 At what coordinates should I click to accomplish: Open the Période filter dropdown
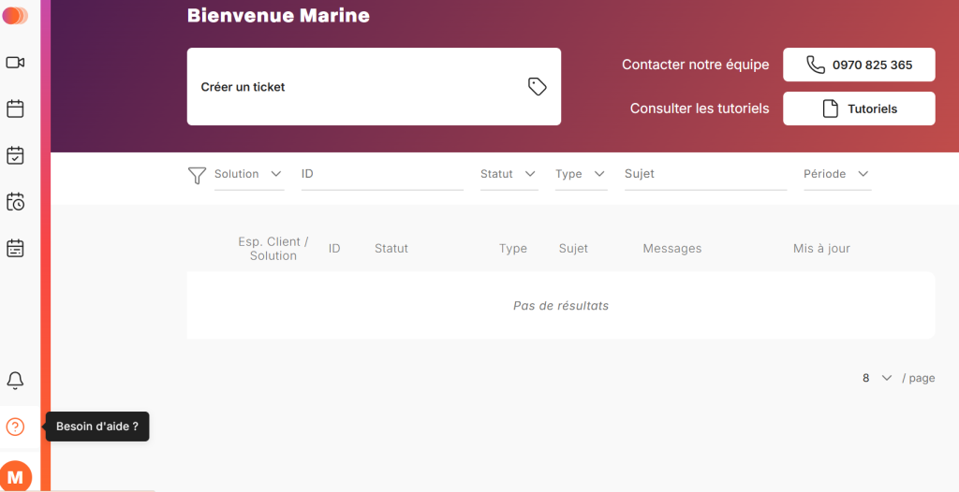837,174
